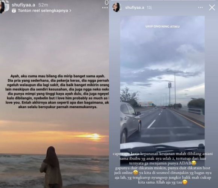This screenshot has width=218, height=188.
Task: Open the shufiyaa.a username in the left story
Action: pyautogui.click(x=23, y=5)
